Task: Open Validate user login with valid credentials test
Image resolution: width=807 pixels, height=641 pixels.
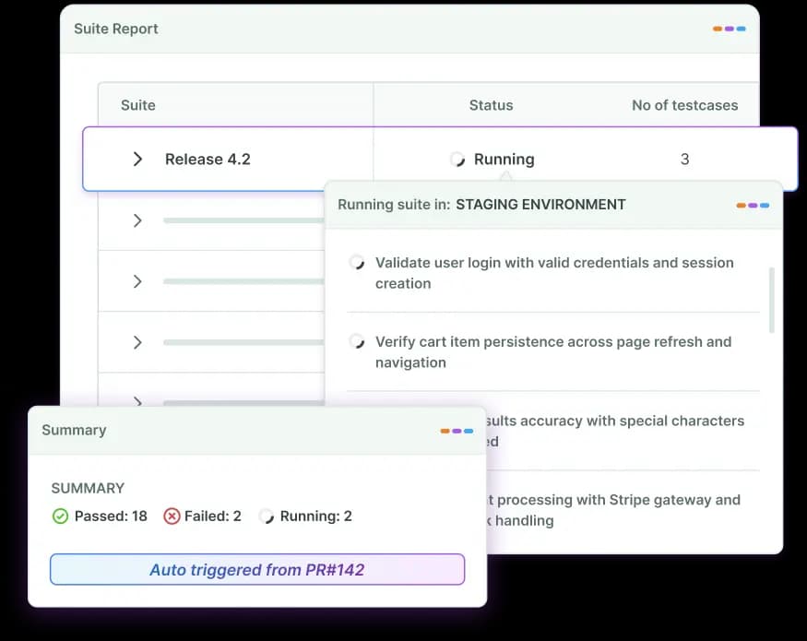Action: click(554, 273)
